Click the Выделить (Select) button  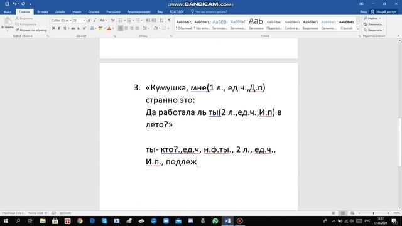[x=374, y=30]
